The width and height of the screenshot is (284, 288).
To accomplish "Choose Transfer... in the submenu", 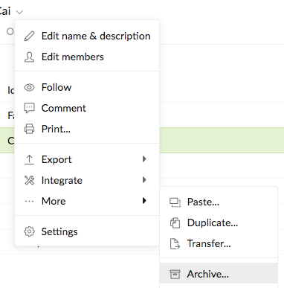I will (219, 244).
